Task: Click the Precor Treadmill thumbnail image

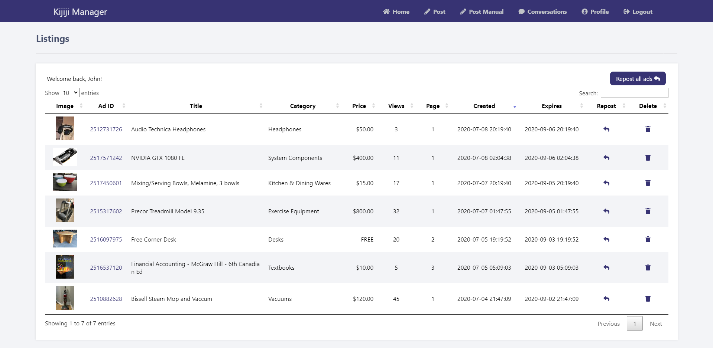Action: (65, 210)
